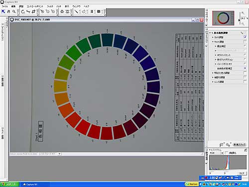249x187 pixels.
Task: Expand the ホワイトバランス section
Action: (x=216, y=55)
